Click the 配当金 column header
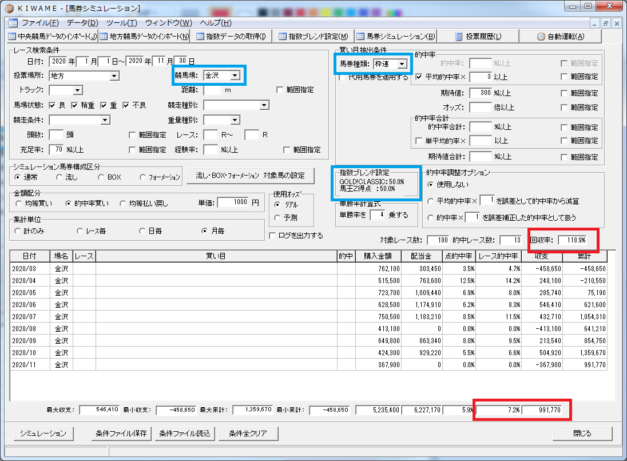Viewport: 627px width, 461px height. [422, 256]
